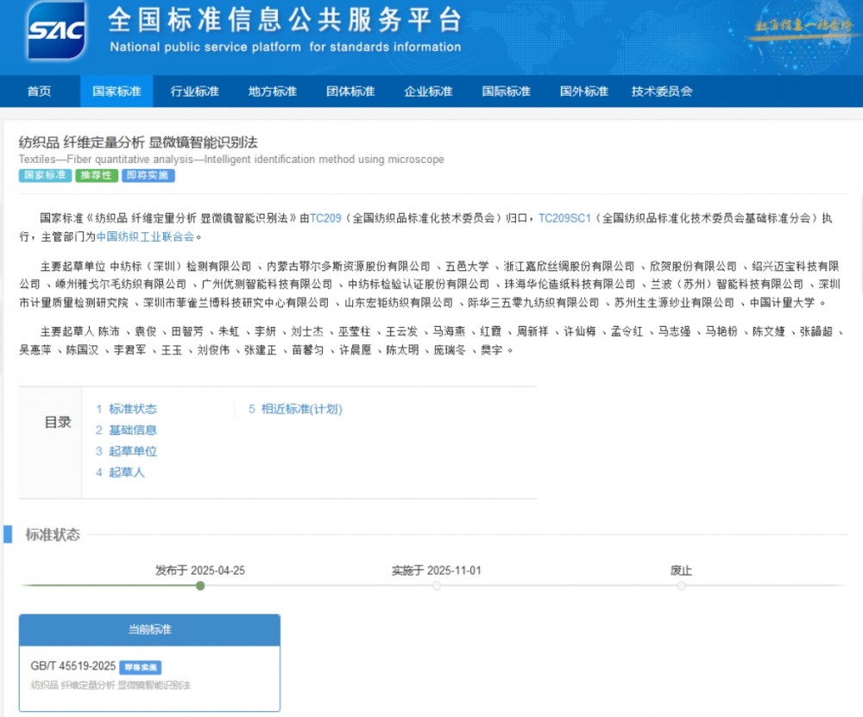
Task: Jump to 2 基础信息 in contents
Action: [x=126, y=430]
